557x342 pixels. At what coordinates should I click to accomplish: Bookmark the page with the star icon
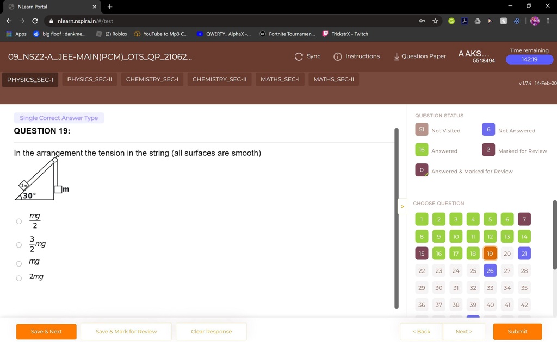(x=435, y=20)
